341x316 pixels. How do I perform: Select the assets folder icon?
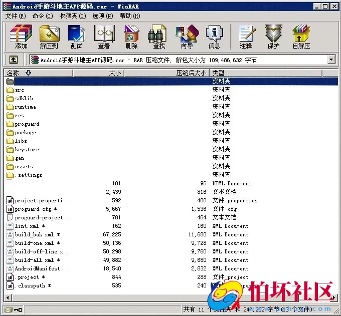[x=10, y=166]
